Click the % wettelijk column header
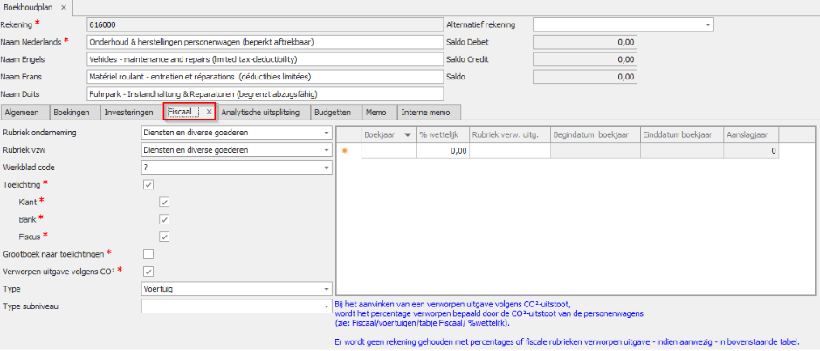The height and width of the screenshot is (351, 820). tap(443, 135)
